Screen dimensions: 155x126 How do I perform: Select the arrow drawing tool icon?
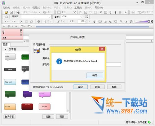pyautogui.click(x=100, y=12)
